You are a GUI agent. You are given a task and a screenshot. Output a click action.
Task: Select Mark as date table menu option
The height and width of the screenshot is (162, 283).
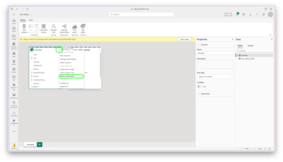coord(67,76)
